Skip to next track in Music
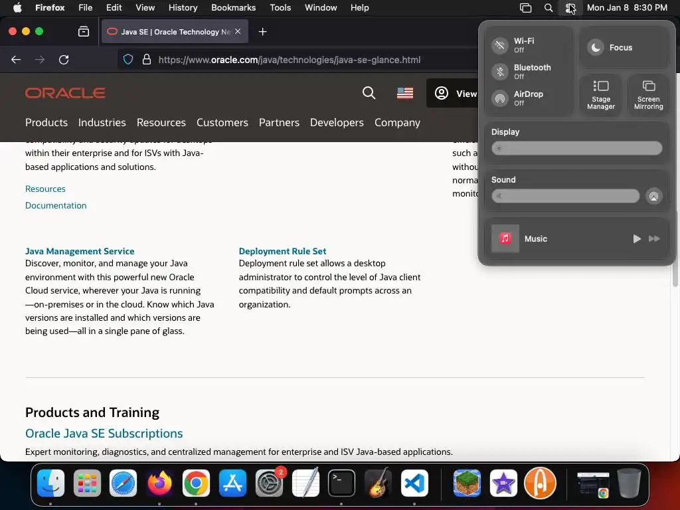Screen dimensions: 680x510 pyautogui.click(x=654, y=238)
